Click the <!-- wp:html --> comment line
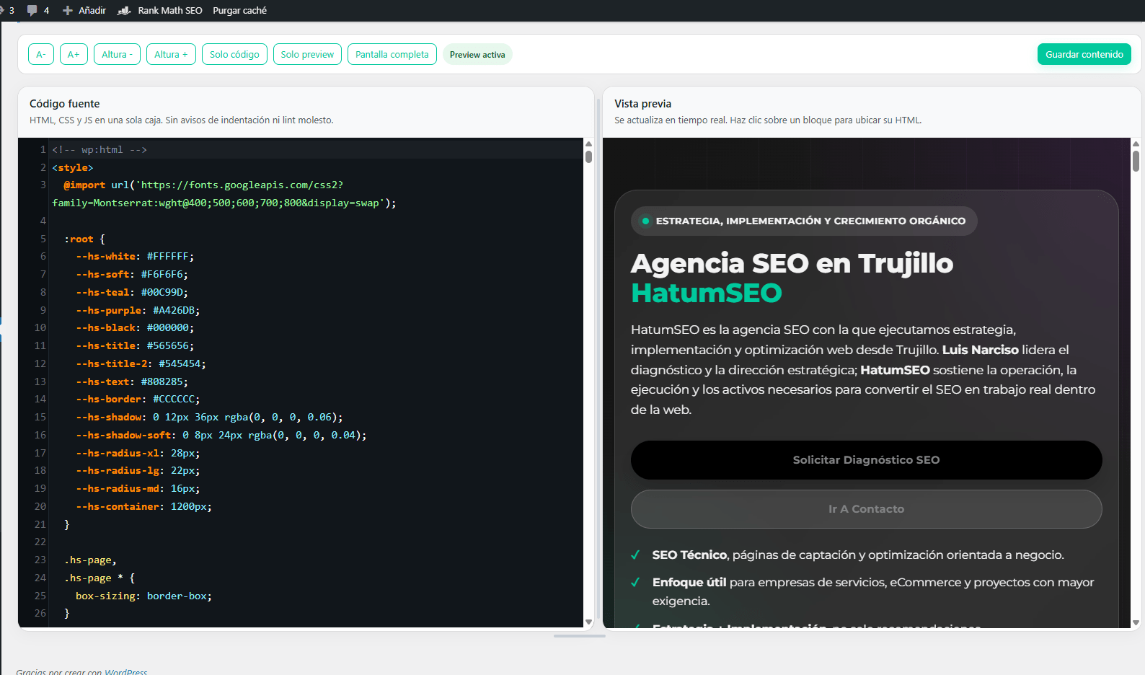 click(100, 149)
